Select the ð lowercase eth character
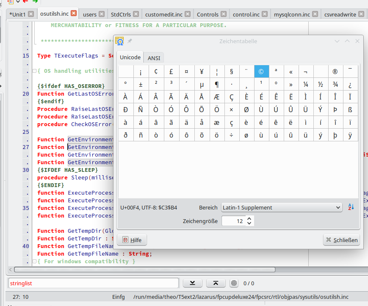The image size is (368, 306). [x=126, y=135]
